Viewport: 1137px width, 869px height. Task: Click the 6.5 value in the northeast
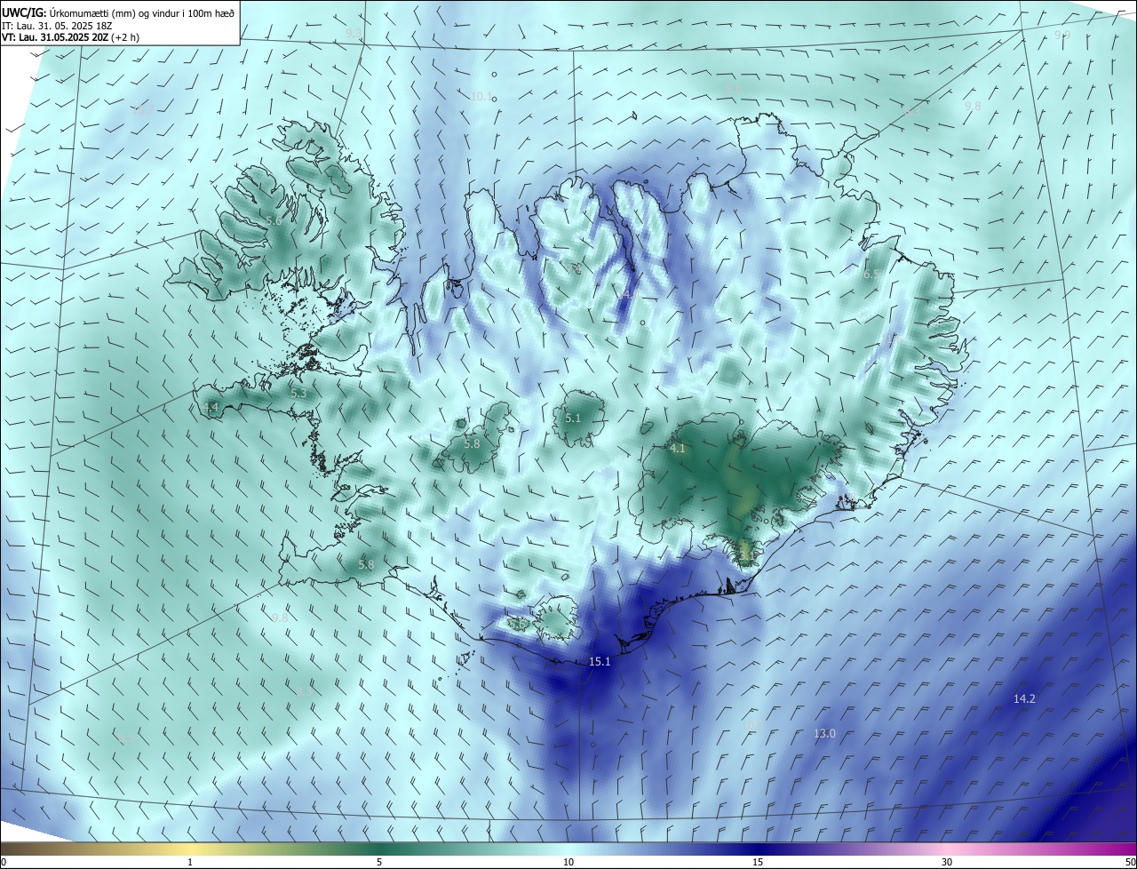[x=871, y=275]
